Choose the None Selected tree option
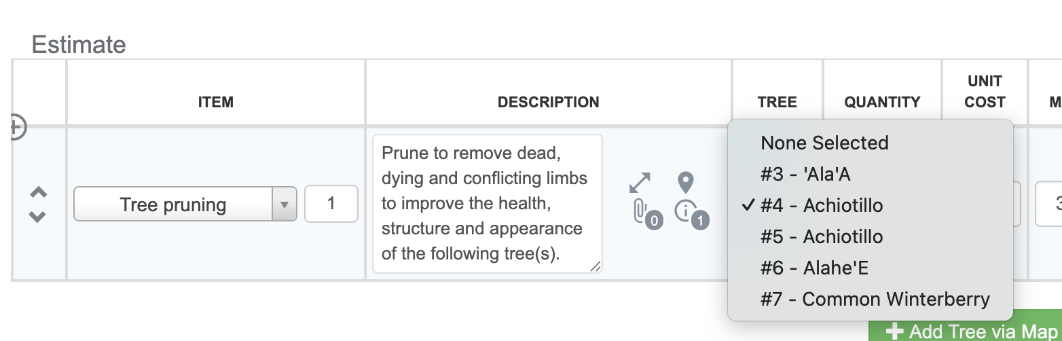1062x341 pixels. click(824, 143)
